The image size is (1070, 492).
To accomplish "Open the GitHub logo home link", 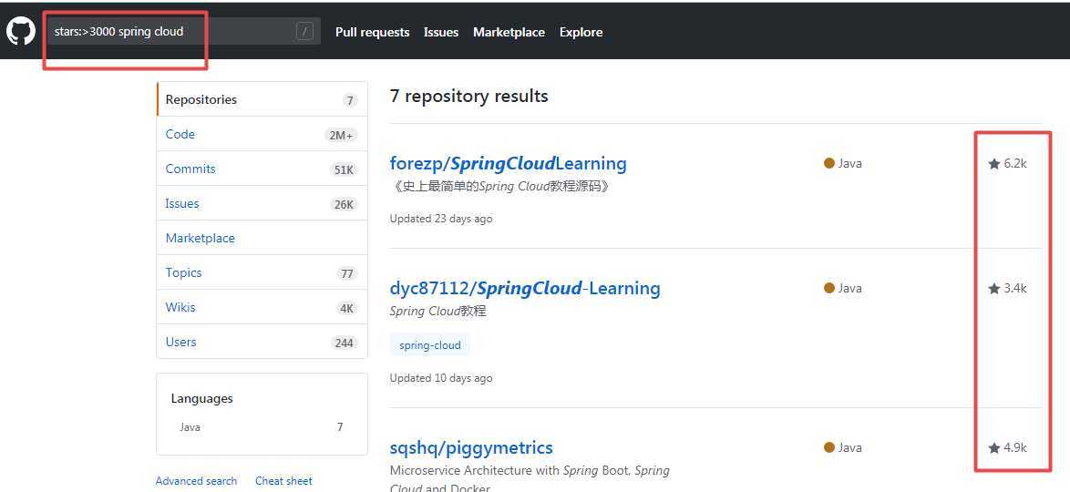I will (20, 31).
